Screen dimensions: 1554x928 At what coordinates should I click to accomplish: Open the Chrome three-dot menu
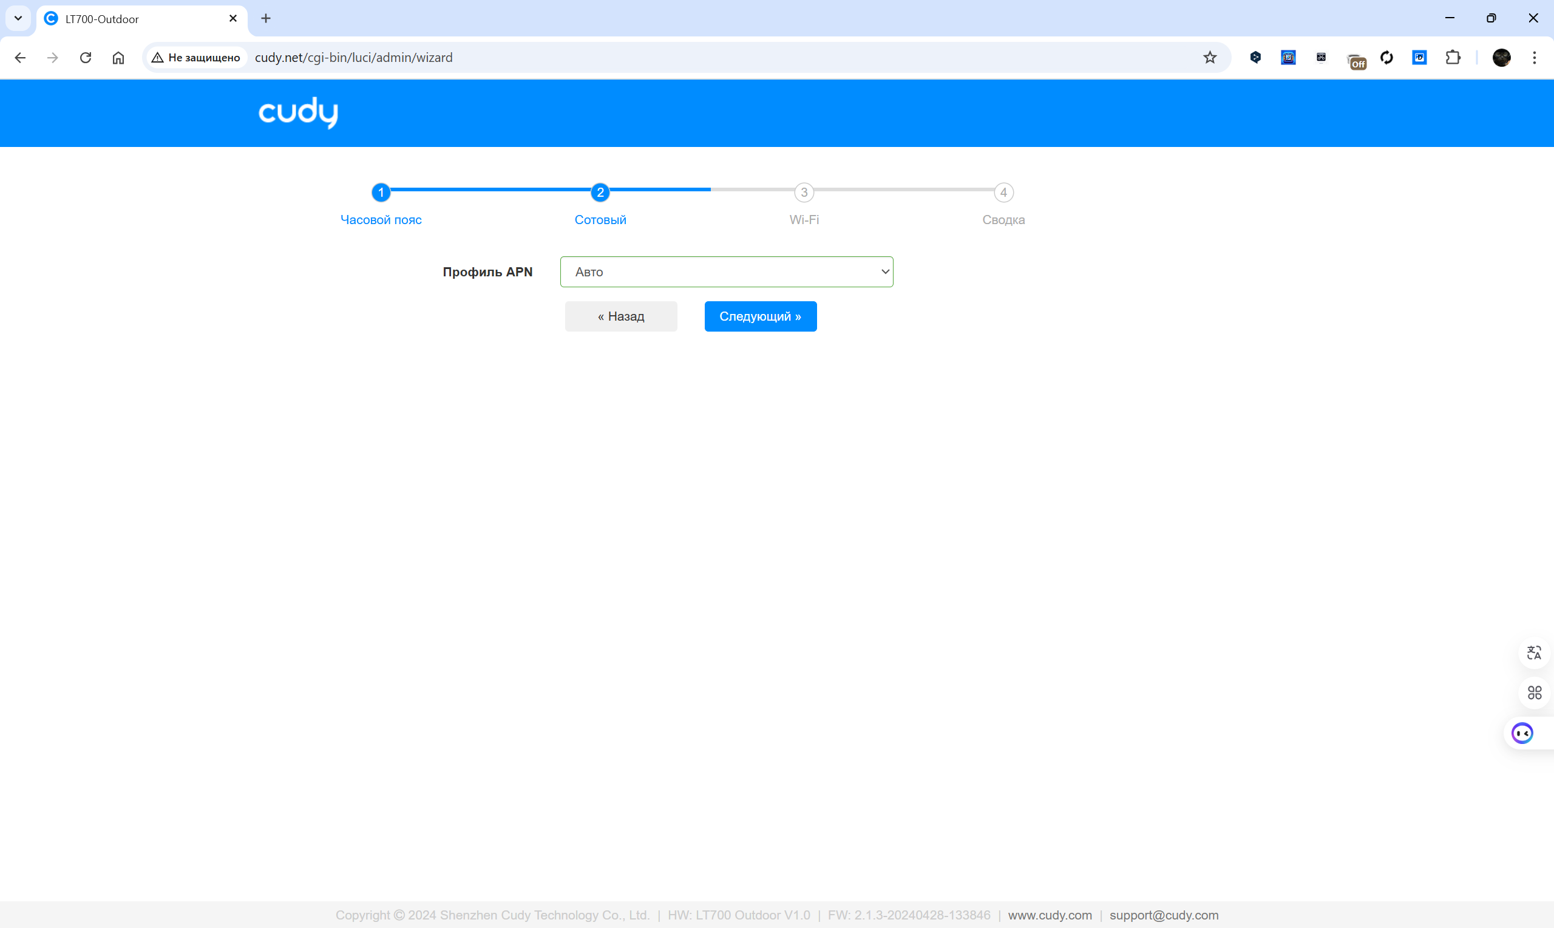point(1534,58)
